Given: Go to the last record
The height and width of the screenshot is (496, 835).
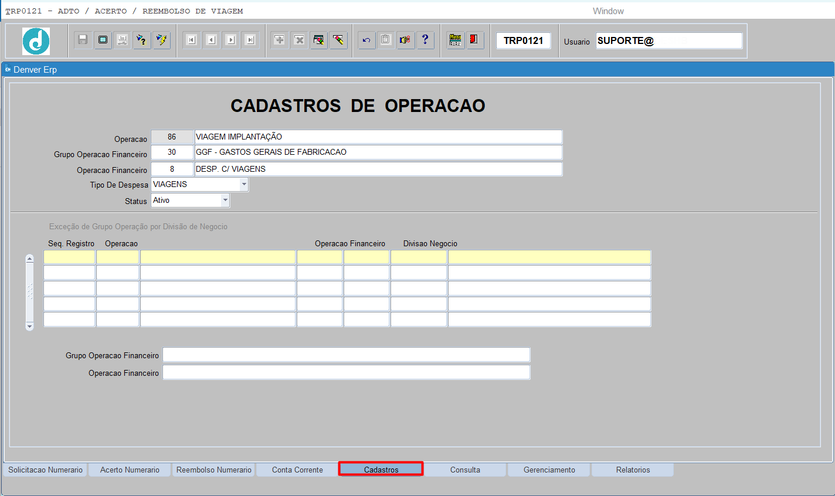Looking at the screenshot, I should 250,40.
